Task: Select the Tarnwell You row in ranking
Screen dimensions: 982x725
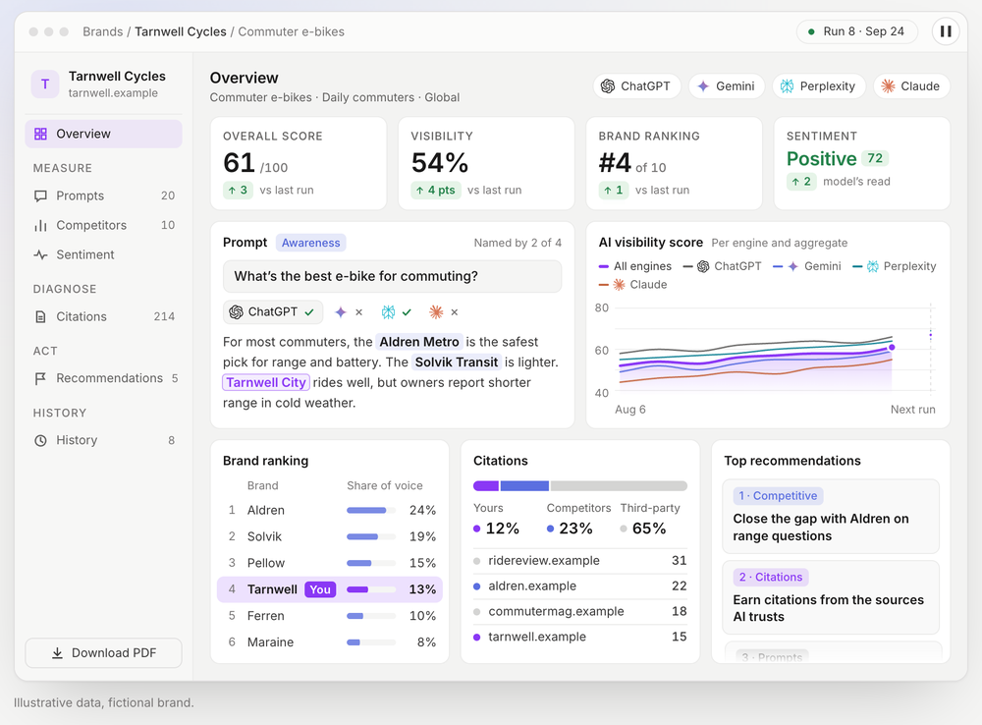Action: 330,589
